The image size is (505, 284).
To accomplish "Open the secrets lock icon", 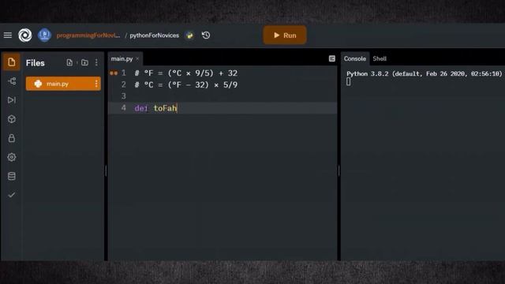I will pos(12,138).
